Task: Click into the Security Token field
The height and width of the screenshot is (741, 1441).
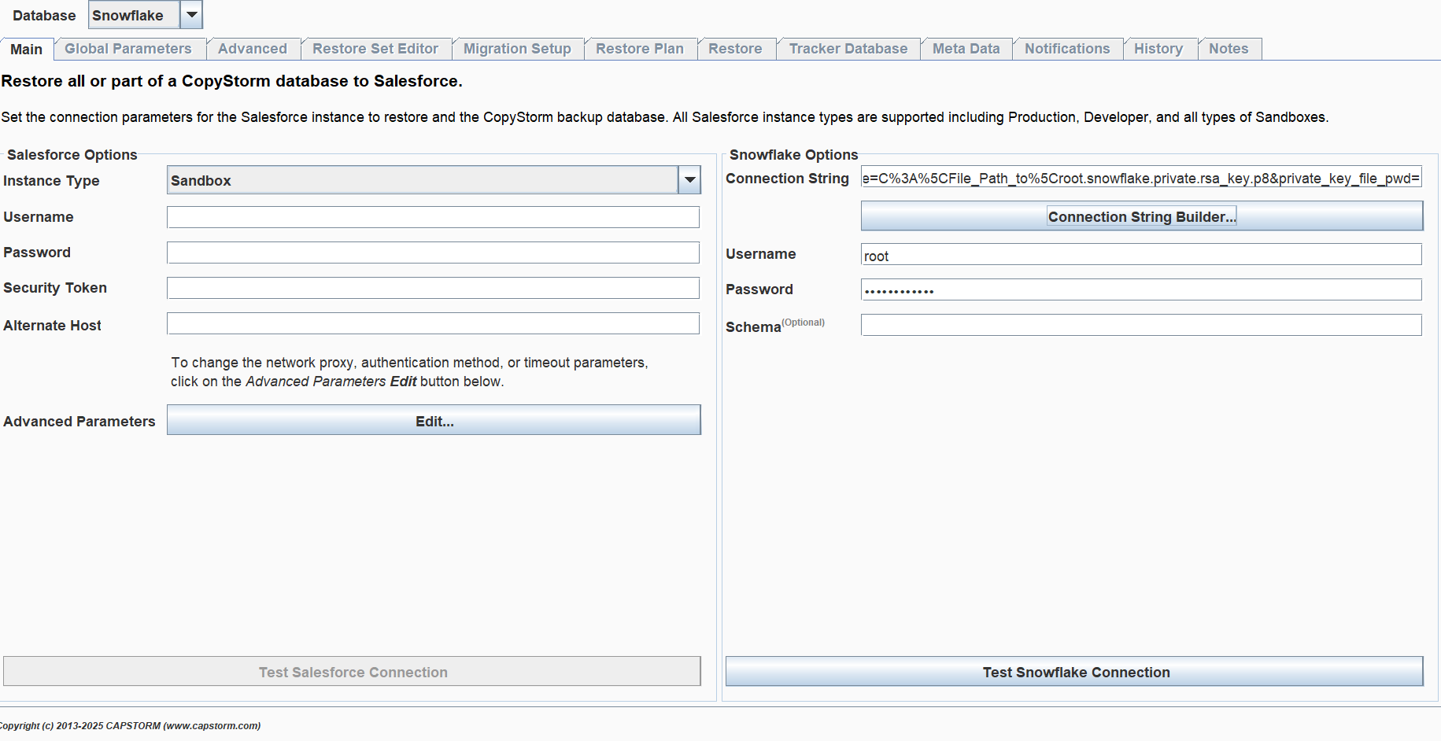Action: click(433, 288)
